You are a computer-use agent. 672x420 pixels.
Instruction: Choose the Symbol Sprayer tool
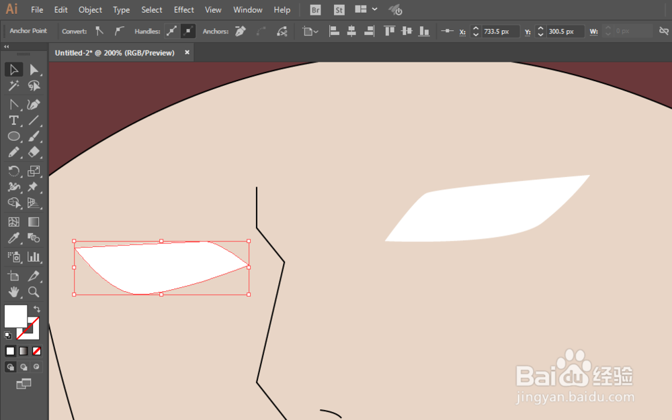click(13, 256)
